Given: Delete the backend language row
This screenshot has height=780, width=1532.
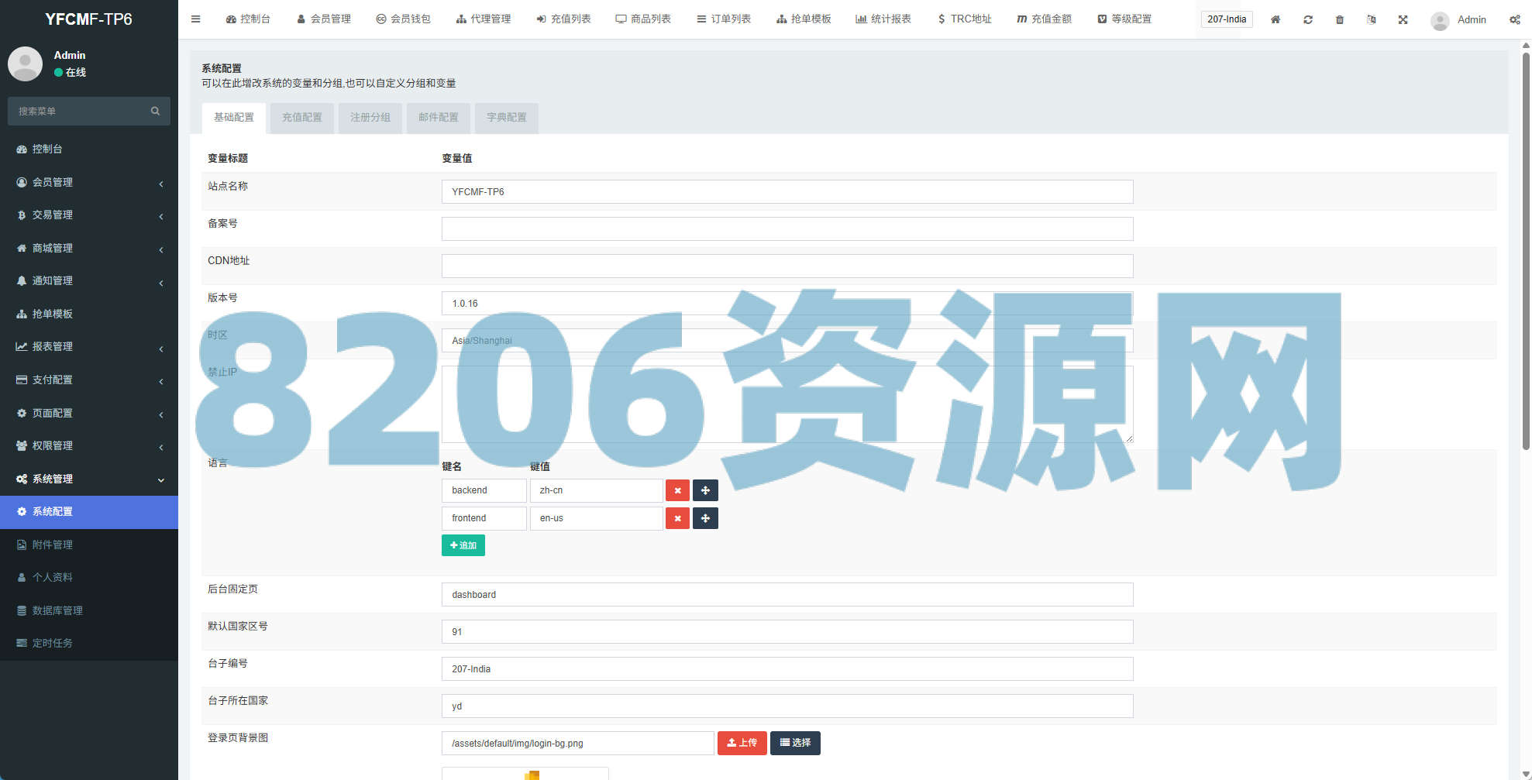Looking at the screenshot, I should 677,490.
